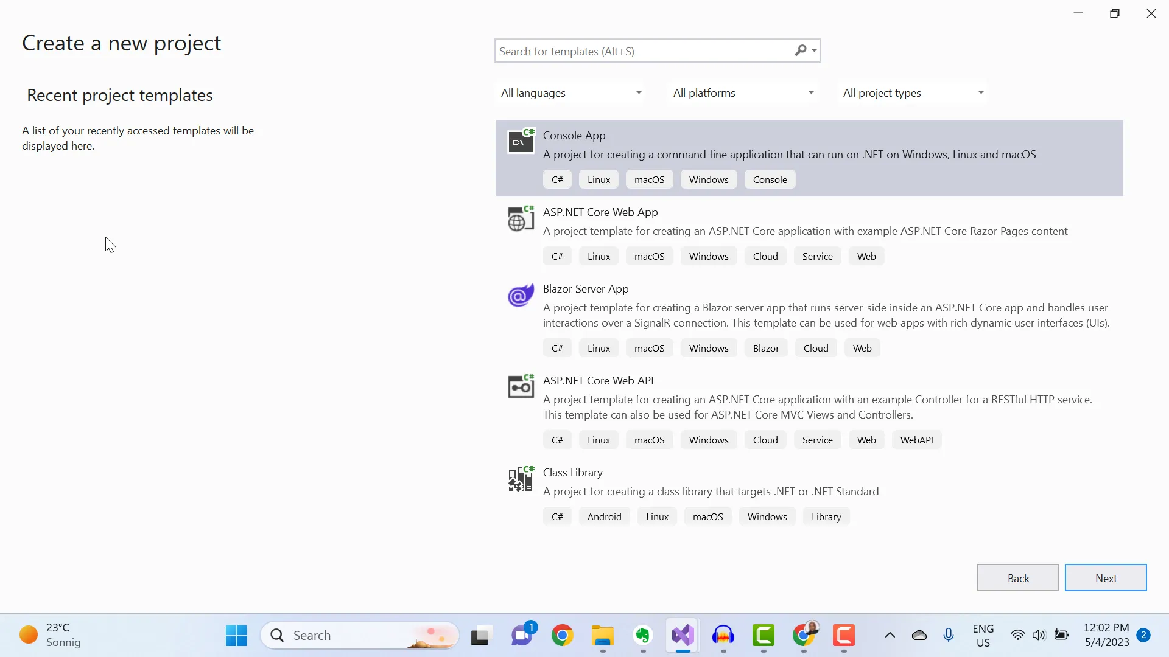Open the green Camtasia taskbar icon
The image size is (1169, 657).
pos(764,636)
